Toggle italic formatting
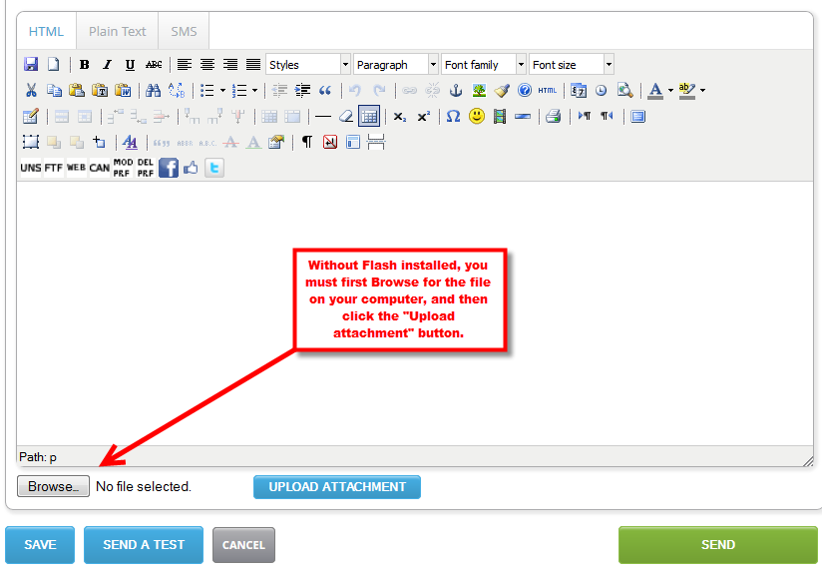The height and width of the screenshot is (574, 822). (108, 65)
